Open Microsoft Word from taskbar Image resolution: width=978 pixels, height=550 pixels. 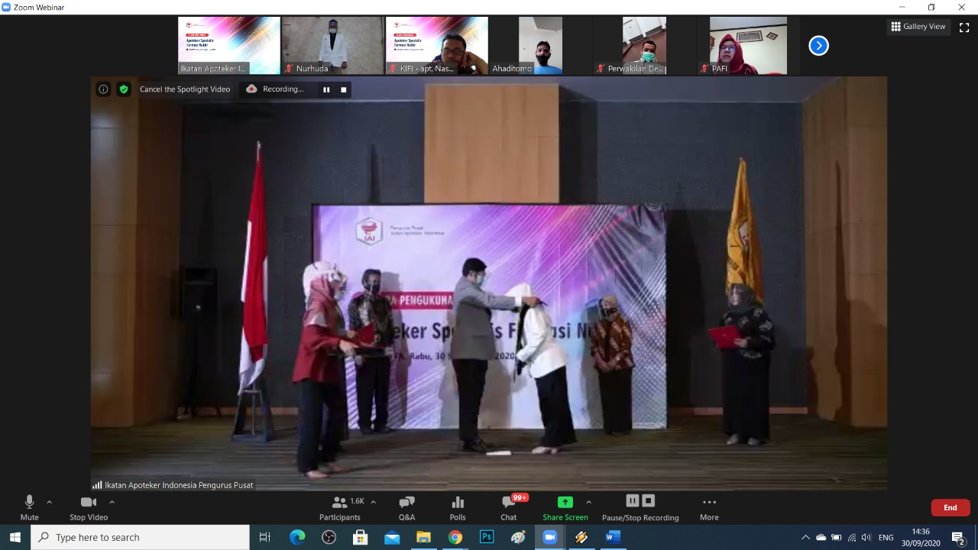pos(613,537)
